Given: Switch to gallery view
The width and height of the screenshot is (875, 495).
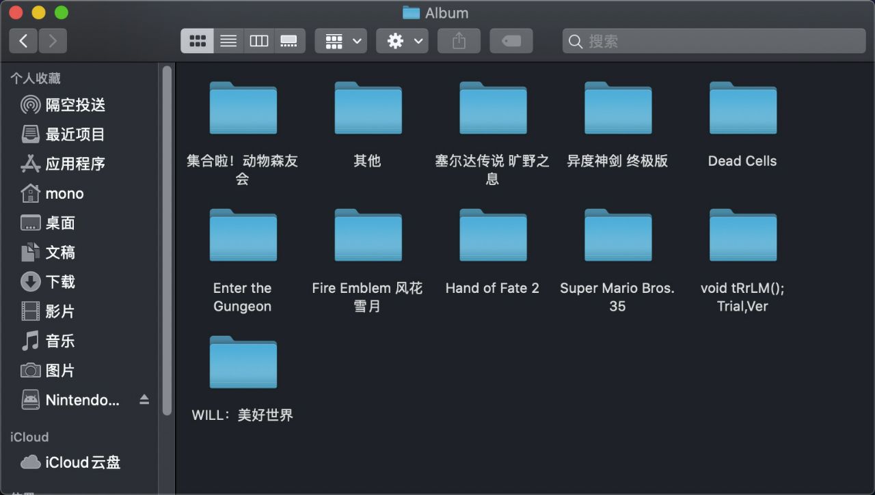Looking at the screenshot, I should tap(290, 41).
